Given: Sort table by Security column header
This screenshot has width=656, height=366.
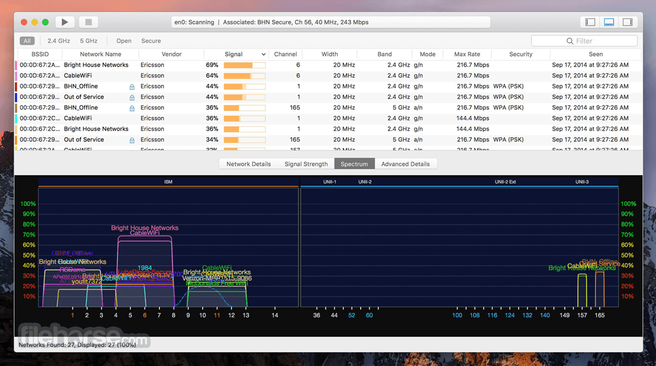Looking at the screenshot, I should (521, 54).
